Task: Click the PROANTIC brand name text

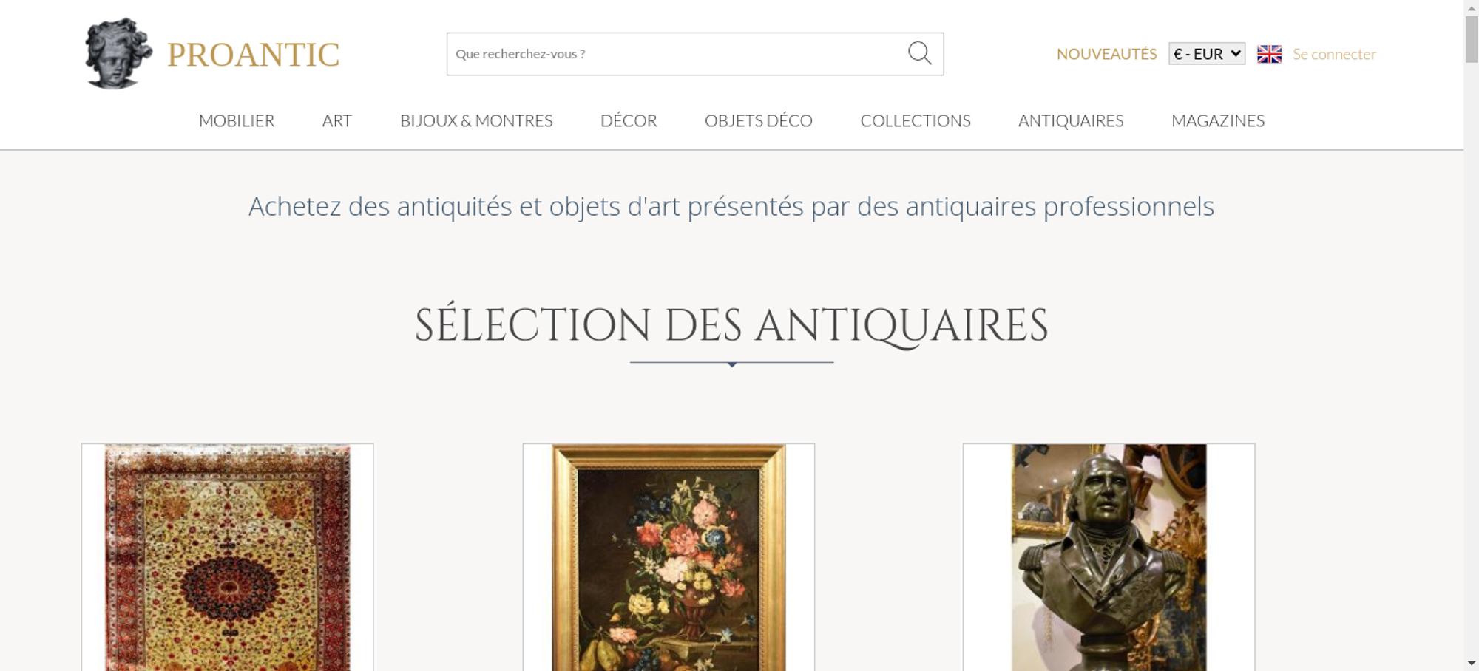Action: [x=253, y=55]
